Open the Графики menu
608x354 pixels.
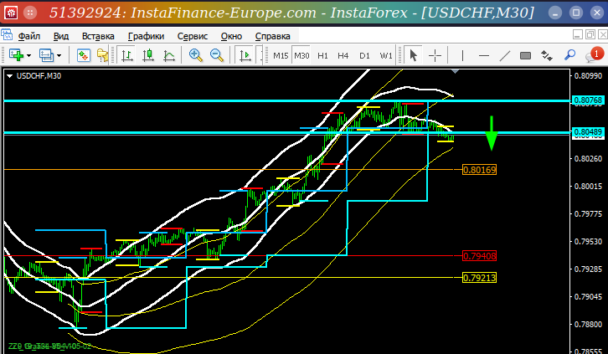coord(147,36)
